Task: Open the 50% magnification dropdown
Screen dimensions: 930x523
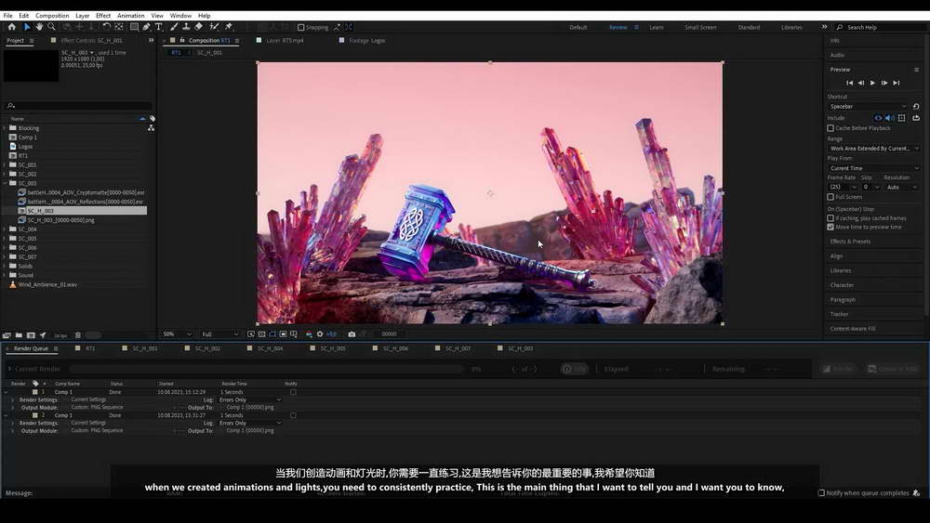Action: (177, 334)
